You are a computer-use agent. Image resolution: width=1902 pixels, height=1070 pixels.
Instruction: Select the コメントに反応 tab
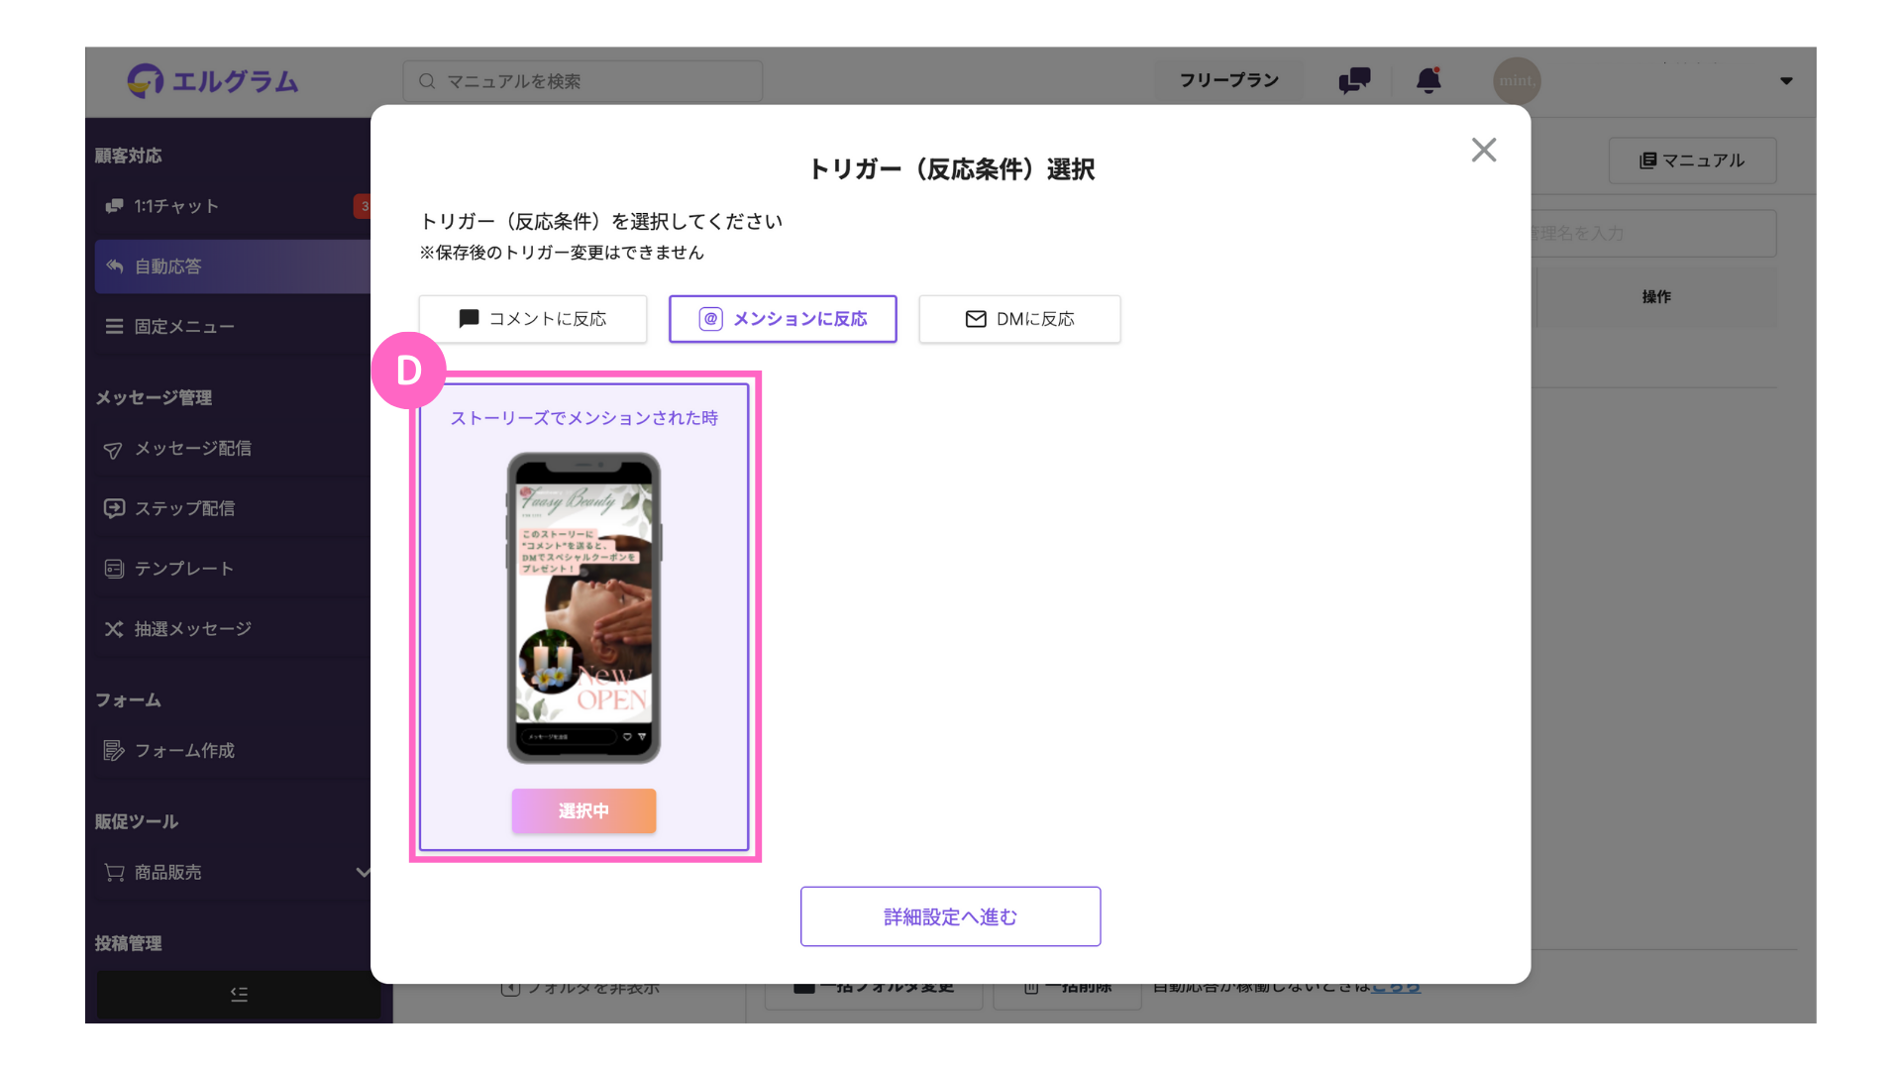533,319
